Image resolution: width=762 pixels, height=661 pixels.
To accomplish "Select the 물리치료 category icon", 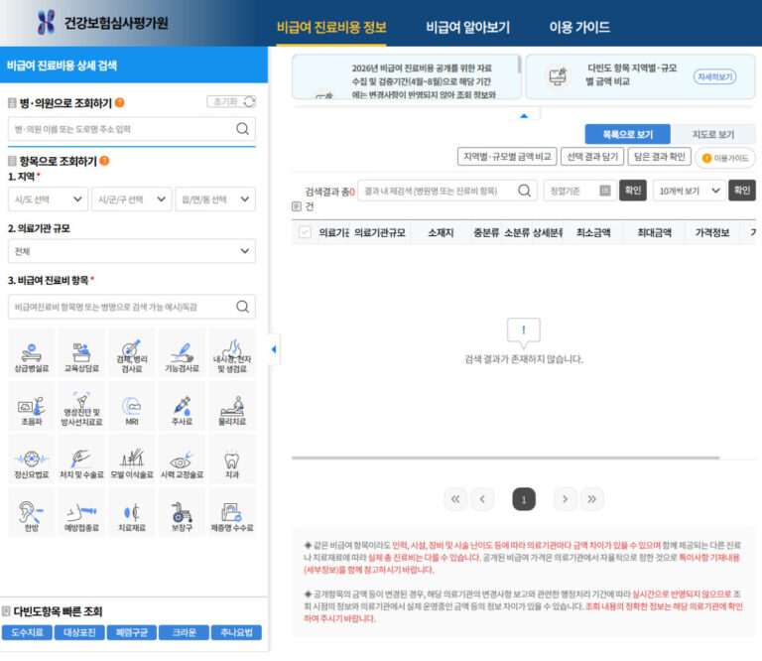I will [232, 406].
